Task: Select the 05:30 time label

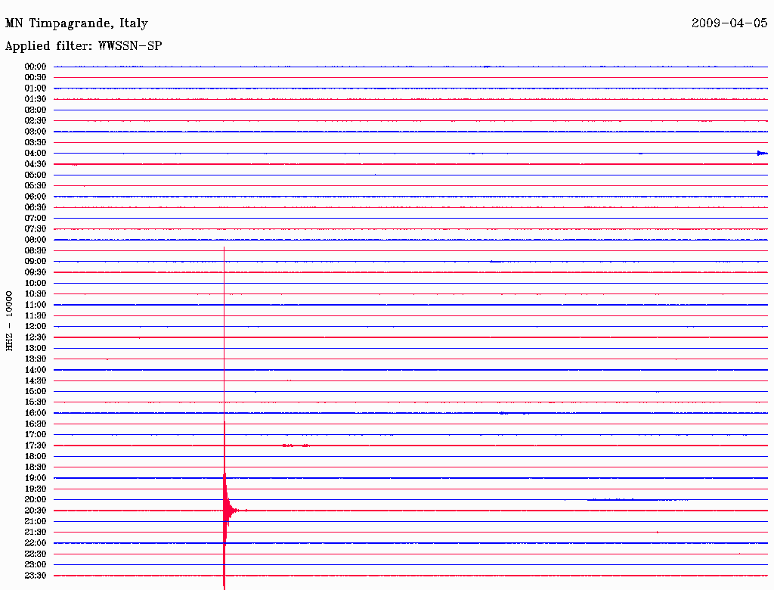Action: [x=36, y=186]
